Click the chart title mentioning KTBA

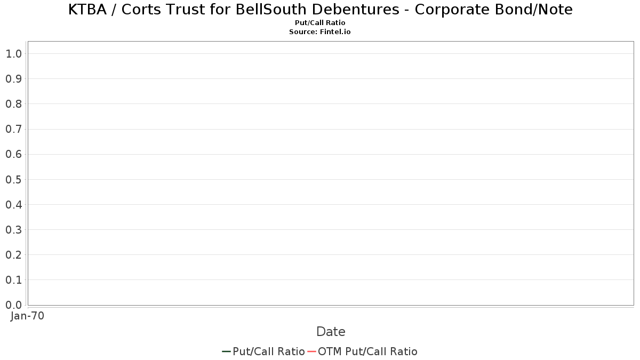(321, 10)
